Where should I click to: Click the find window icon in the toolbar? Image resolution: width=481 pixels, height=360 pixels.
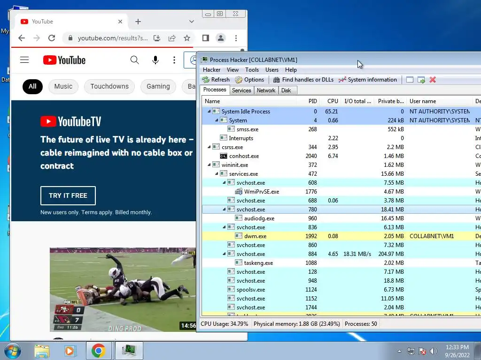point(410,80)
